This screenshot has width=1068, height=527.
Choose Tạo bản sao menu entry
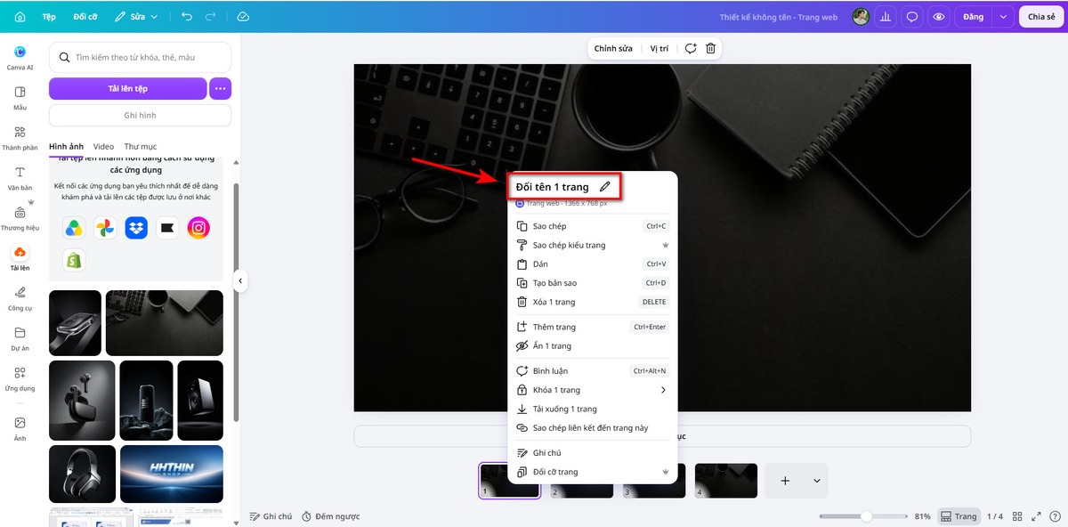(592, 283)
